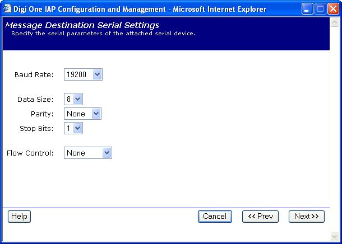Click the scrollbar up arrow
The height and width of the screenshot is (244, 342).
(x=335, y=21)
